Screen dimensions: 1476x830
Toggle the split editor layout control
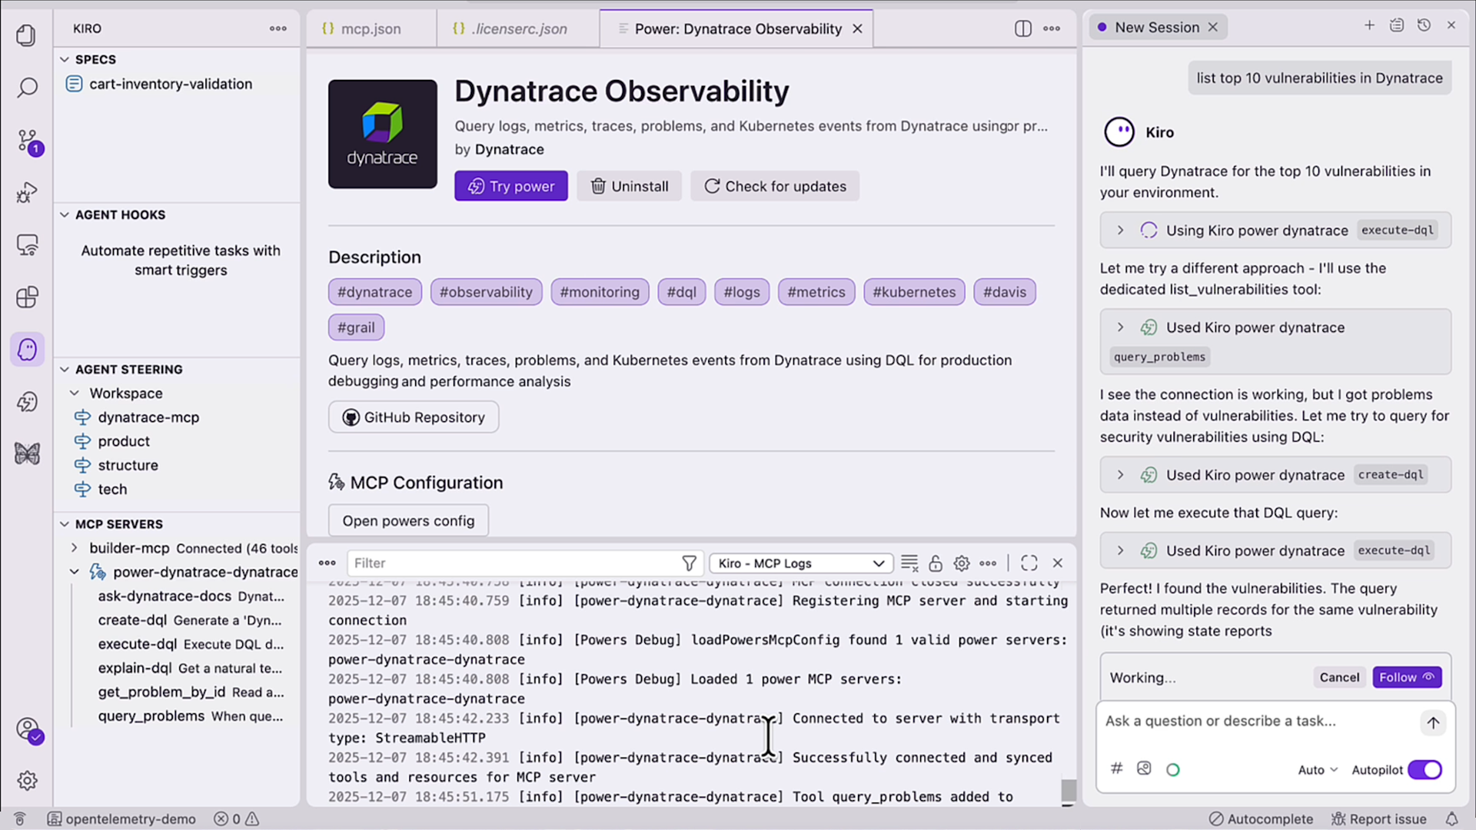[x=1022, y=28]
